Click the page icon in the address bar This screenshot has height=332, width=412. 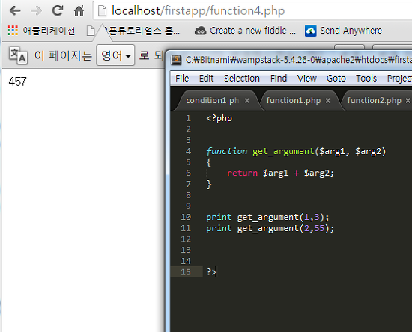[102, 11]
